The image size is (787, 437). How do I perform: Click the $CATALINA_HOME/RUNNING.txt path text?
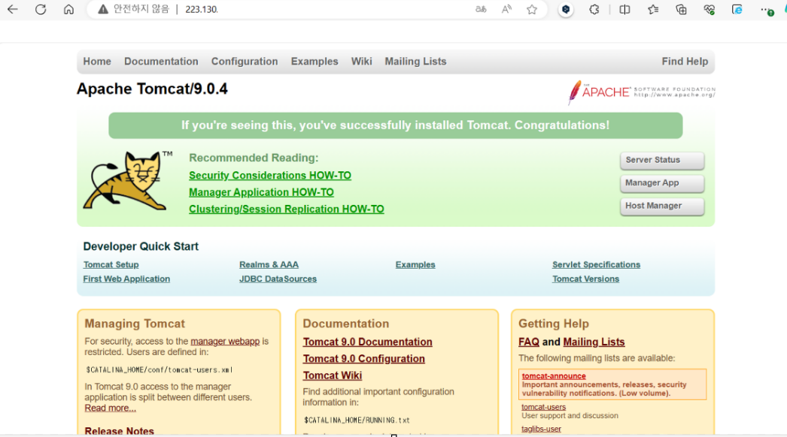(x=357, y=420)
